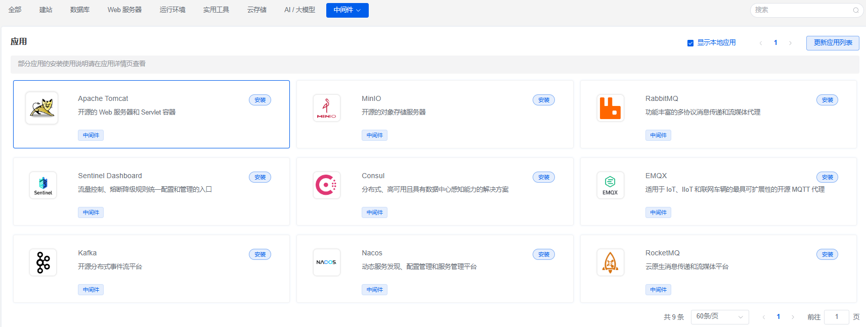Select the 云存储 category tab

click(x=257, y=10)
